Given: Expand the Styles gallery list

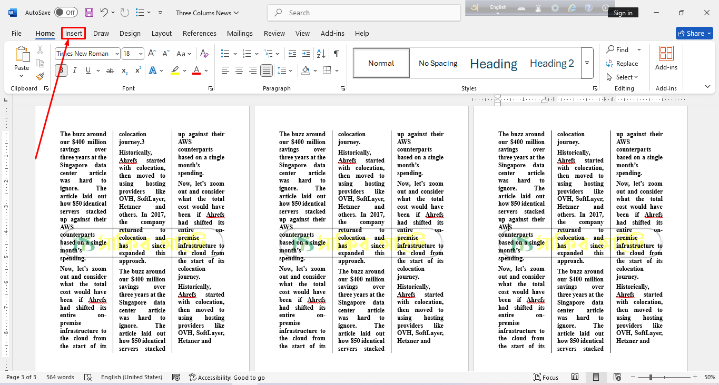Looking at the screenshot, I should [587, 63].
